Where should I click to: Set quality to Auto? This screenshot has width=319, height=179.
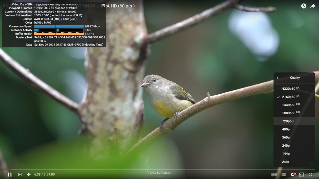click(x=294, y=162)
